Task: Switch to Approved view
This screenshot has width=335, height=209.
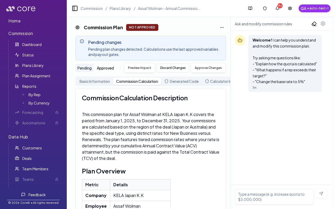Action: pyautogui.click(x=105, y=68)
